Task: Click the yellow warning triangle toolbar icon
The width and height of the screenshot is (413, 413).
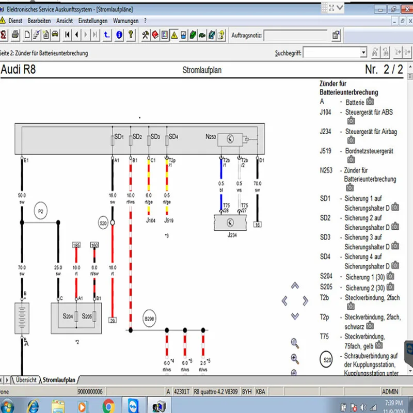Action: 174,35
